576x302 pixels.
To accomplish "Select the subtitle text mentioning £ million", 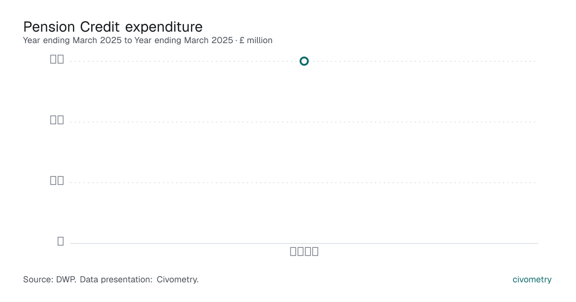I will 148,40.
